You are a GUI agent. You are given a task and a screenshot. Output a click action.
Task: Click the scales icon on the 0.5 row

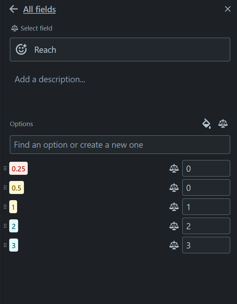click(174, 187)
